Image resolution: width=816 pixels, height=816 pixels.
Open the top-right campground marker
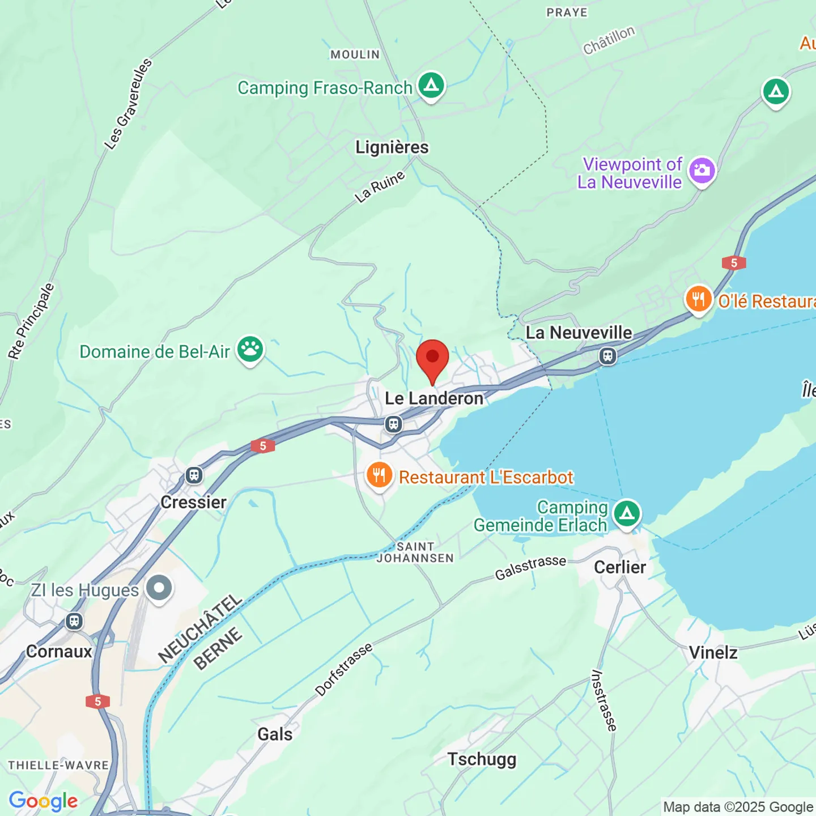(x=776, y=93)
